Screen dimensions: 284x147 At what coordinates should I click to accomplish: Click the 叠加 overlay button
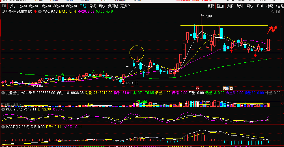tap(220, 6)
